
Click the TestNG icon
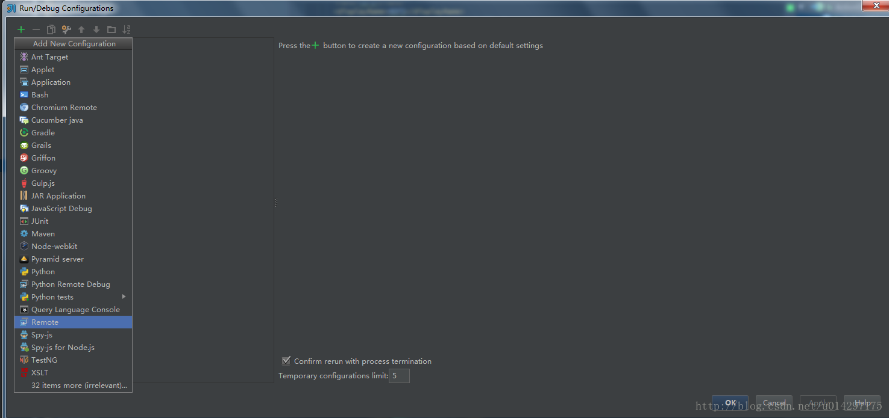point(24,360)
